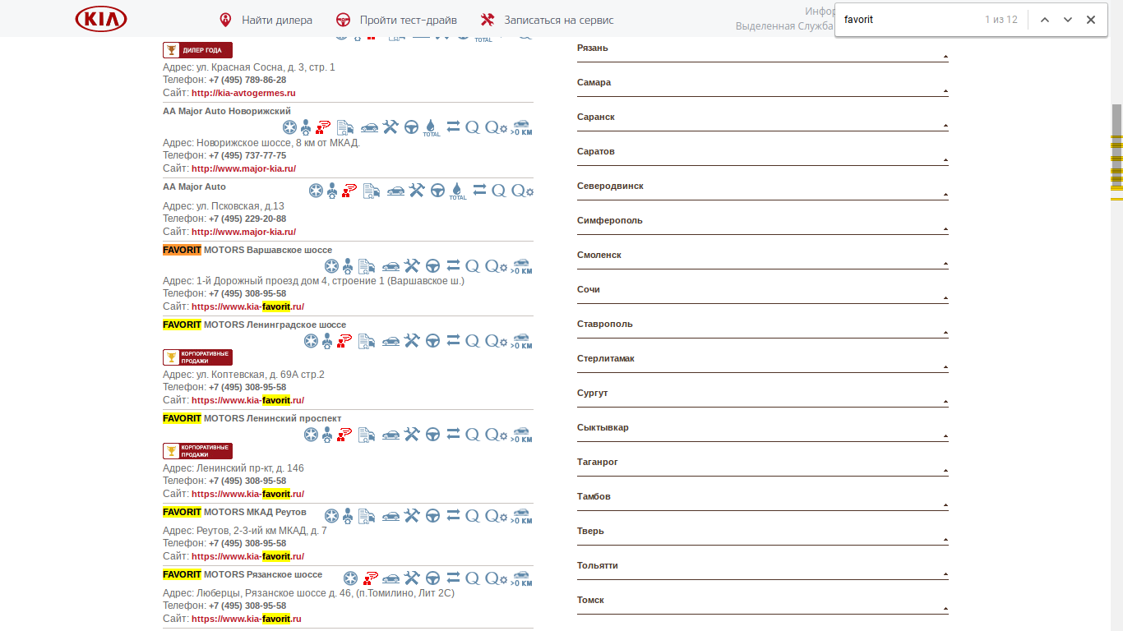Click the swap arrows icon for FAVORIT MOTORS Варшавское шоссе
This screenshot has width=1123, height=631.
tap(453, 265)
